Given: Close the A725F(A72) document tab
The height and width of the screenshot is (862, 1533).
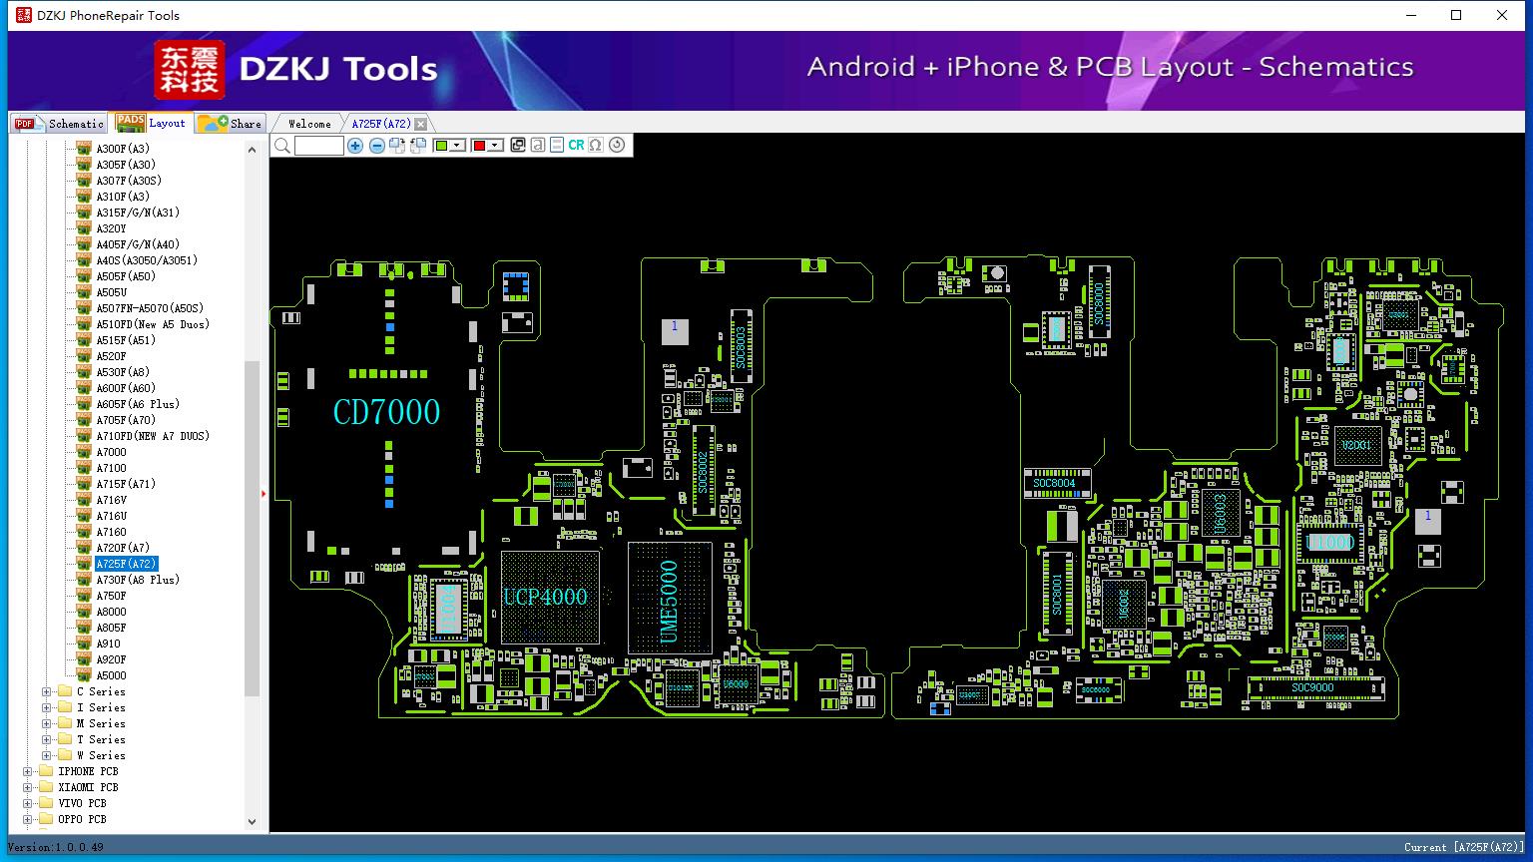Looking at the screenshot, I should point(421,124).
